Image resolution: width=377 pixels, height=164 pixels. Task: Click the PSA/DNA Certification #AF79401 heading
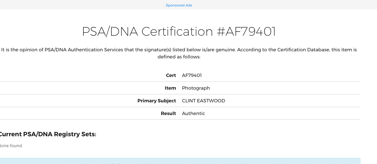(x=179, y=32)
